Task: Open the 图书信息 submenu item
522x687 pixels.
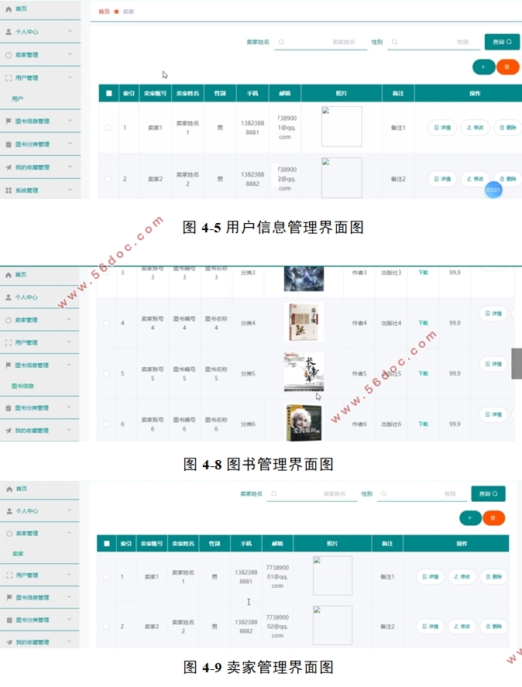Action: [x=22, y=385]
